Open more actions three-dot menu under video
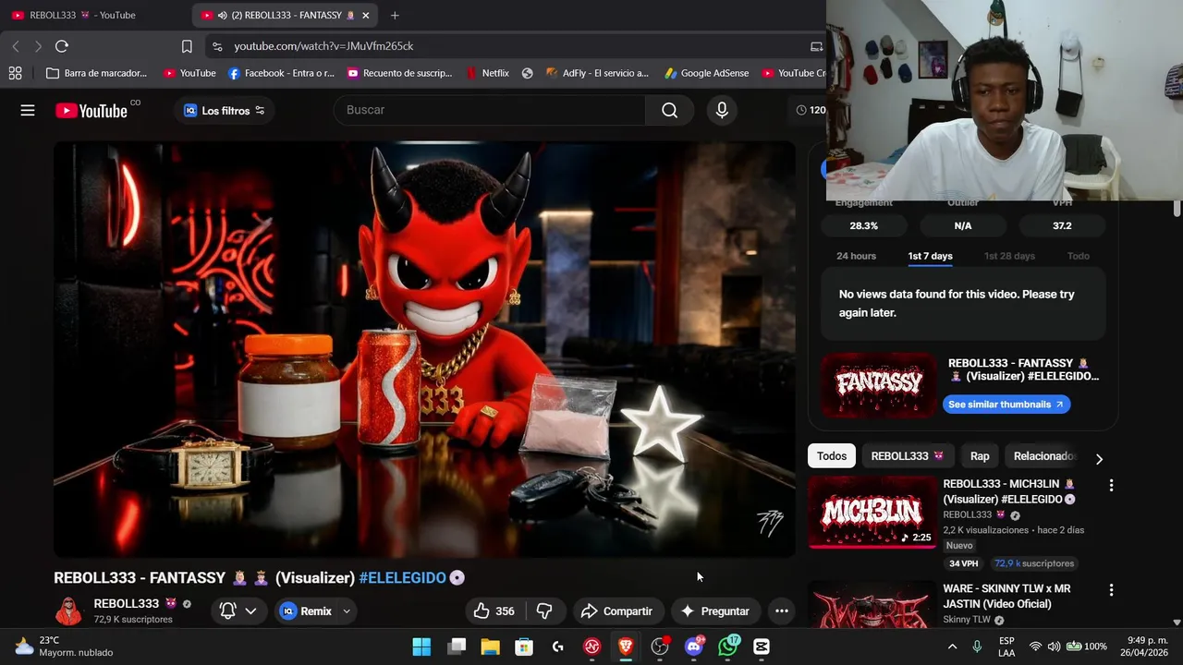Image resolution: width=1183 pixels, height=665 pixels. [x=781, y=611]
